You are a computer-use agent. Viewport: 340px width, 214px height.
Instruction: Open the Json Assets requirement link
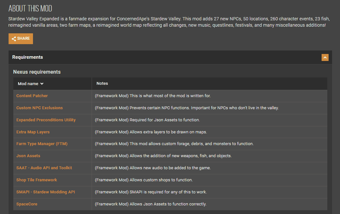(28, 156)
